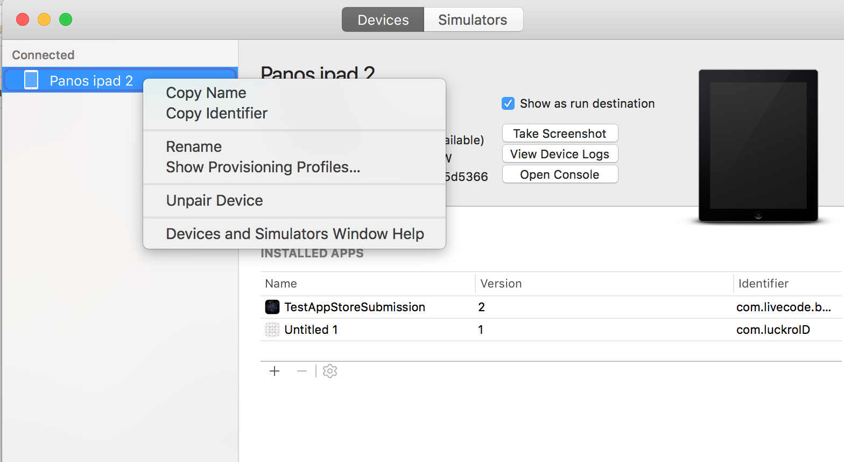Select Unpair Device from the menu
The height and width of the screenshot is (462, 844).
pos(214,200)
